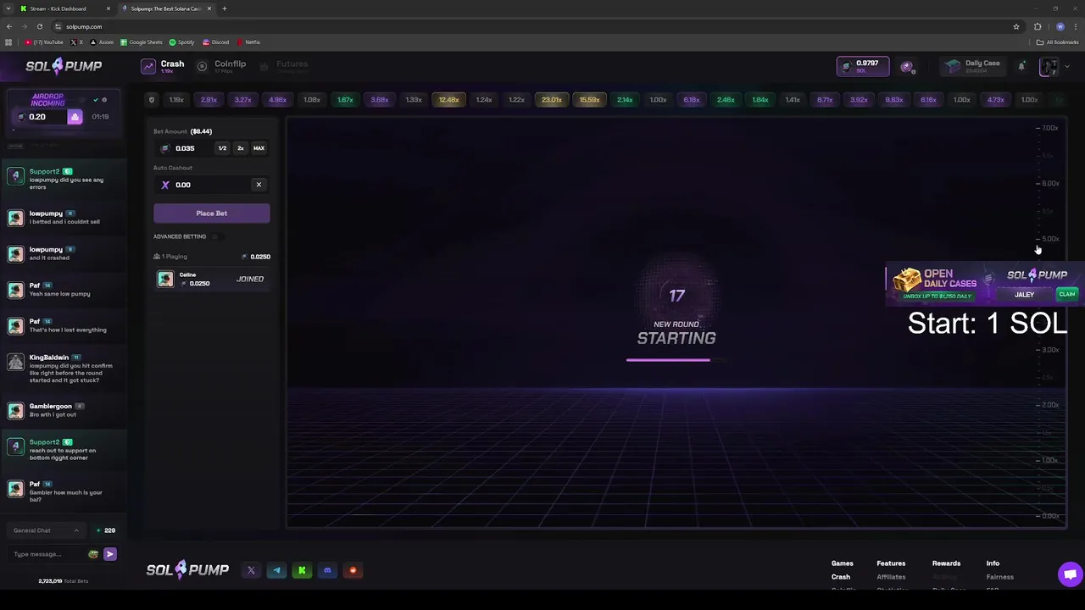This screenshot has height=610, width=1085.
Task: Click the Crash link in footer
Action: point(841,577)
